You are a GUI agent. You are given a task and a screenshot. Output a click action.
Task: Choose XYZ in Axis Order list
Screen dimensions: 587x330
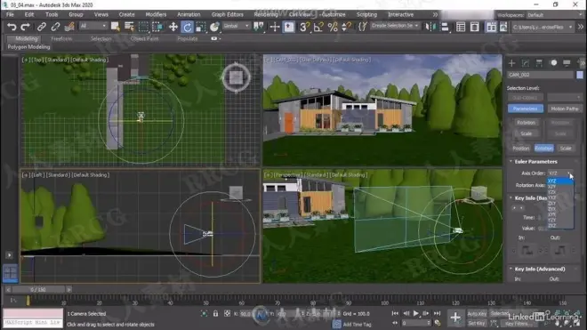560,181
